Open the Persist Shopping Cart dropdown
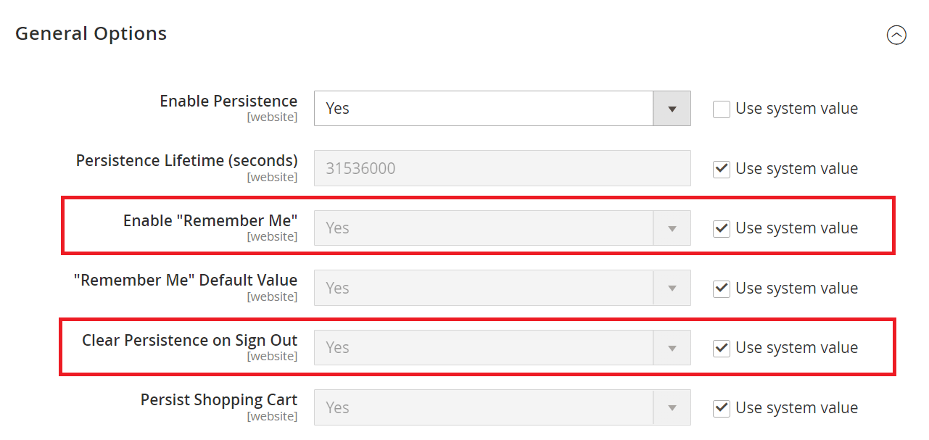 [x=500, y=407]
